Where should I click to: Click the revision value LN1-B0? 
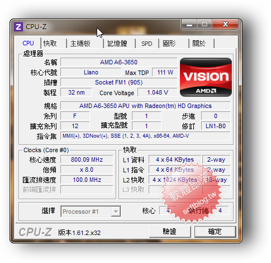[x=216, y=126]
